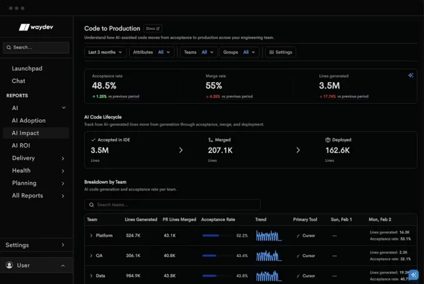Viewport: 424px width, 284px height.
Task: Click the QA acceptance rate bar
Action: pos(218,255)
